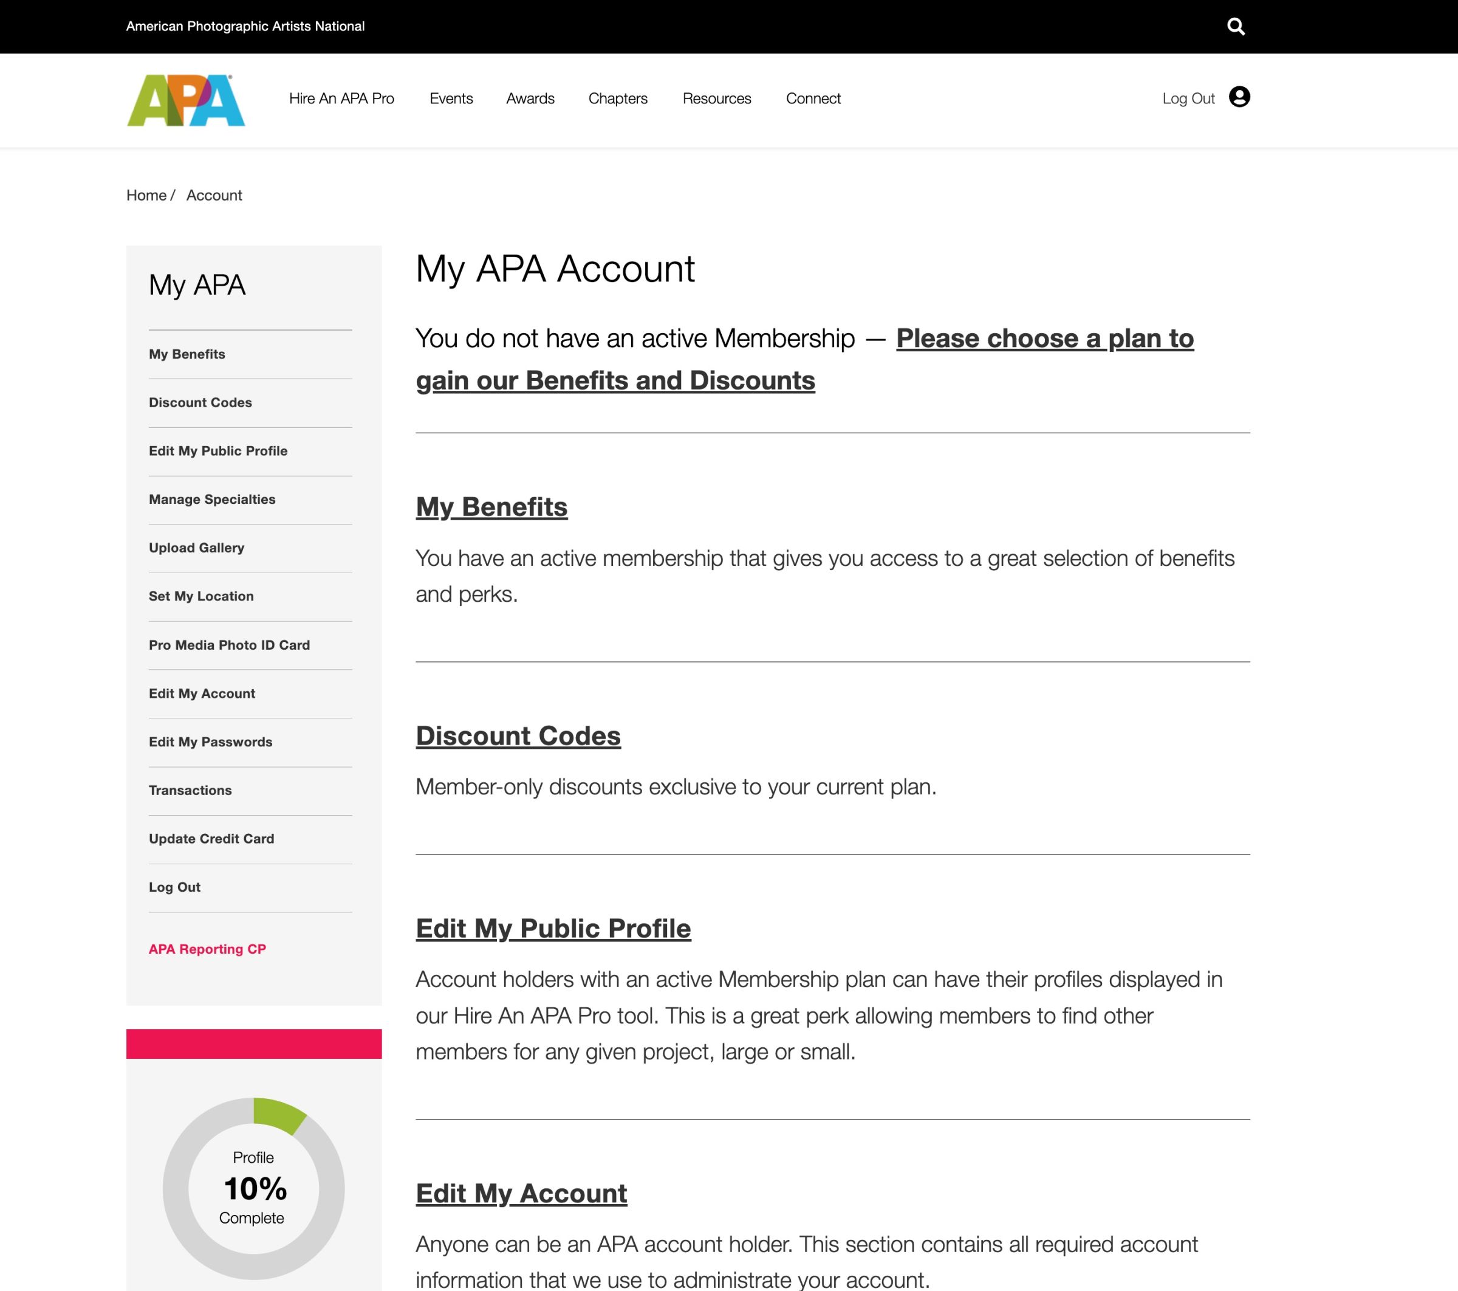Image resolution: width=1458 pixels, height=1291 pixels.
Task: Click the user account avatar icon
Action: [1239, 97]
